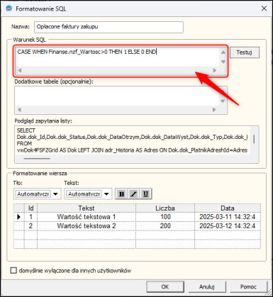Click left arrow of Warunek SQL horizontal scrollbar

click(x=20, y=70)
